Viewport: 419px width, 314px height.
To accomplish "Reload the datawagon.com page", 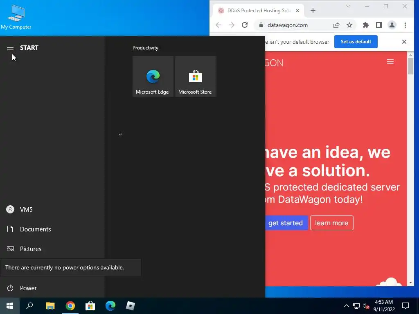I will (x=245, y=25).
